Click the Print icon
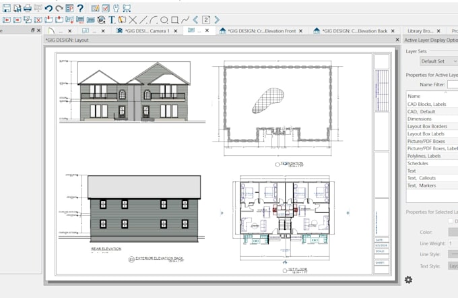Viewport: 458px width, 298px height. point(28,8)
